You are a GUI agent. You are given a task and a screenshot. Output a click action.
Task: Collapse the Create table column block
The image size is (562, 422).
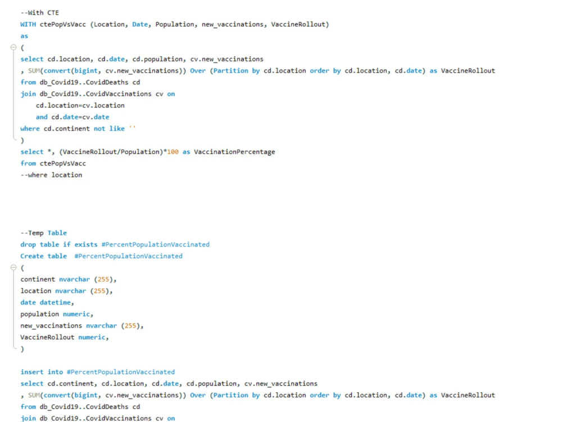pos(13,267)
